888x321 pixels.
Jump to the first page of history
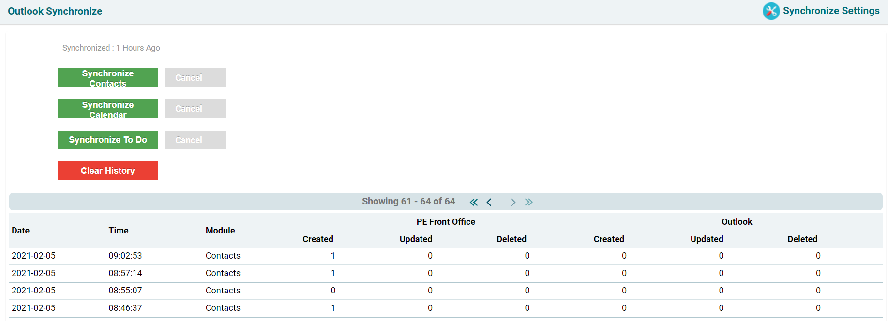[473, 202]
